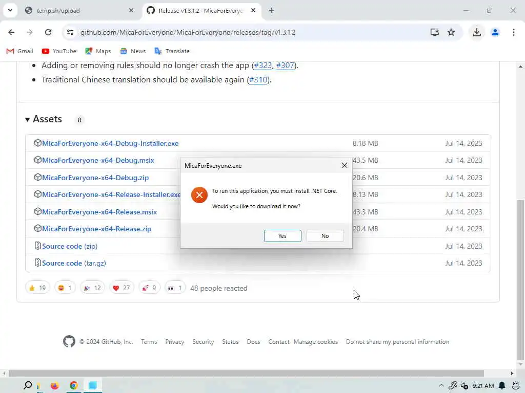525x393 pixels.
Task: Collapse the Assets section triangle
Action: pos(28,119)
